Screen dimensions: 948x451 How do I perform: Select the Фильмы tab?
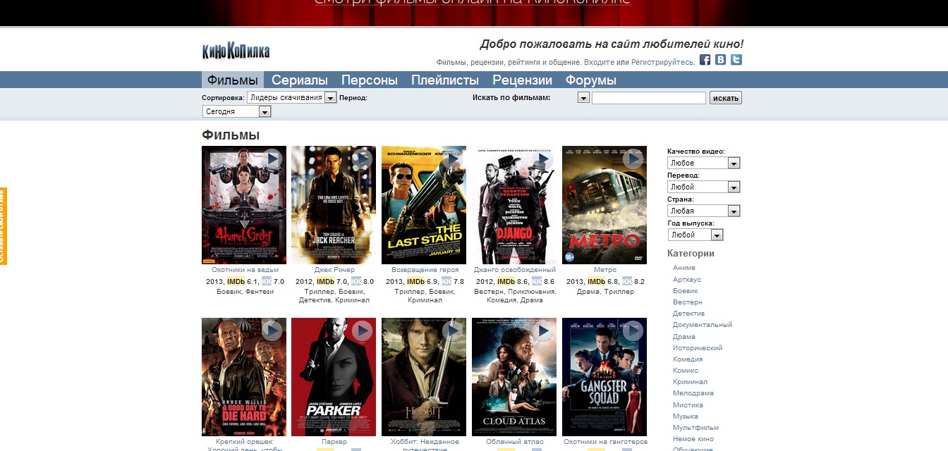(x=233, y=80)
